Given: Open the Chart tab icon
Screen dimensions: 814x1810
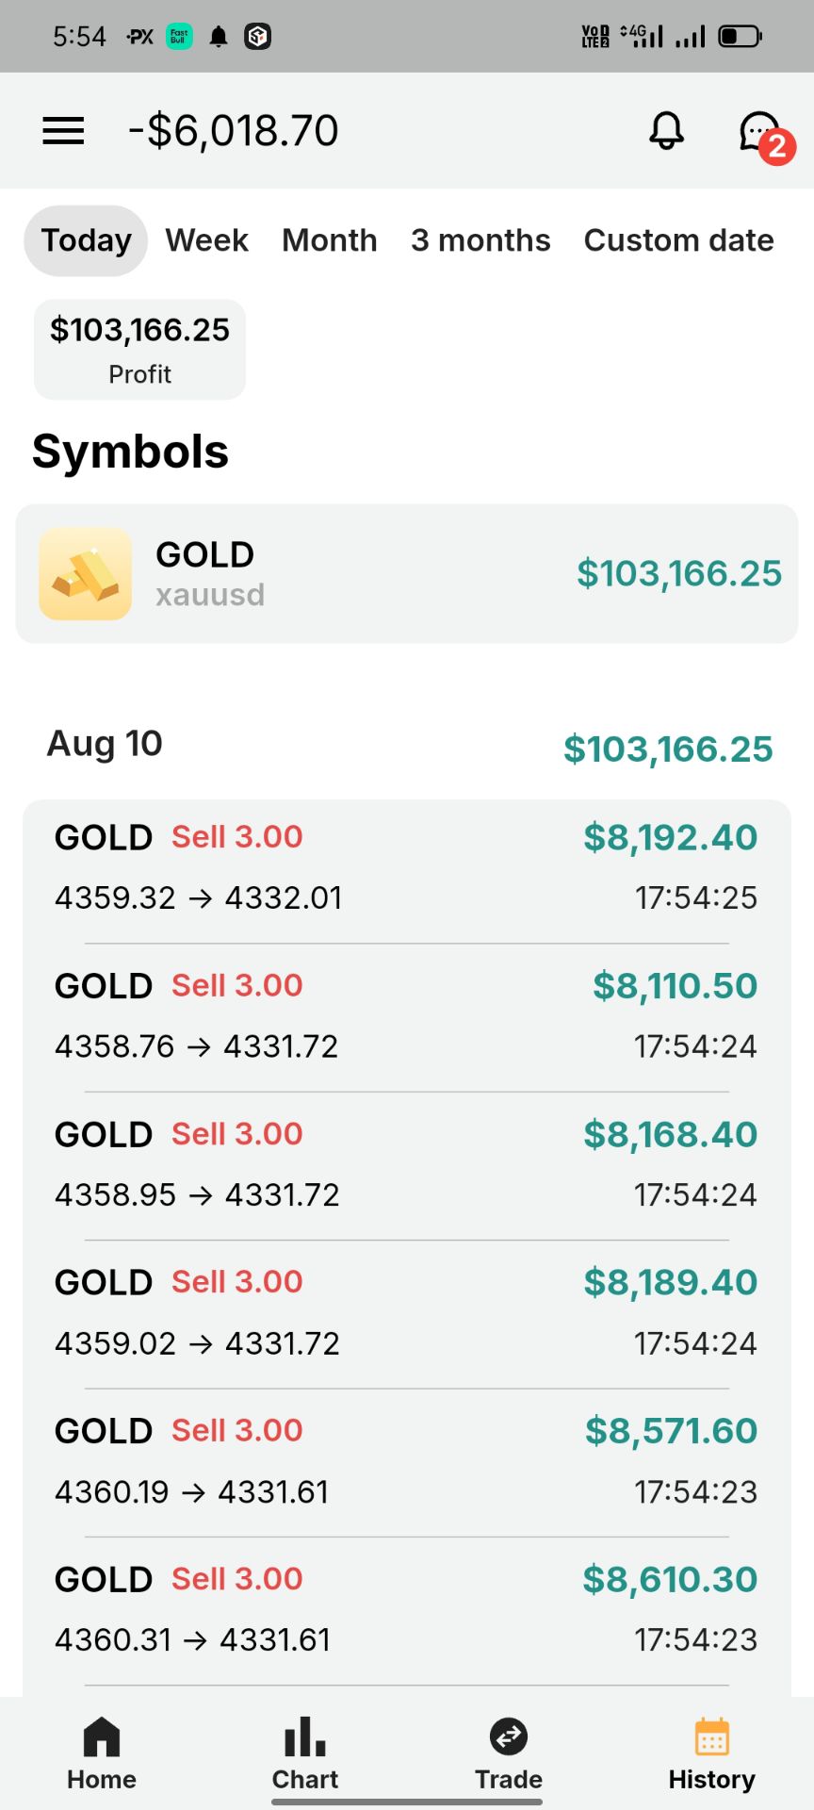Looking at the screenshot, I should click(305, 1736).
